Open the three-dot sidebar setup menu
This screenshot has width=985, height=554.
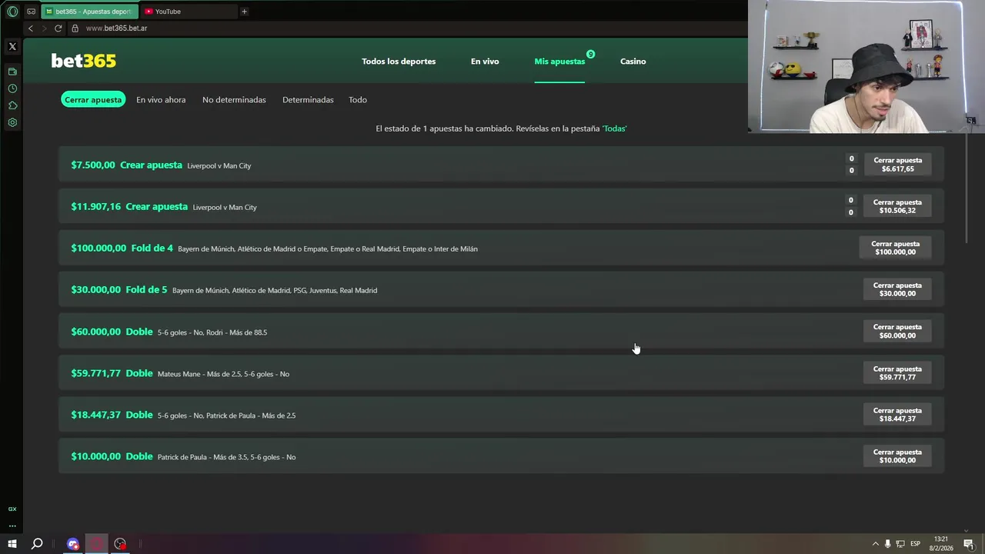point(12,526)
